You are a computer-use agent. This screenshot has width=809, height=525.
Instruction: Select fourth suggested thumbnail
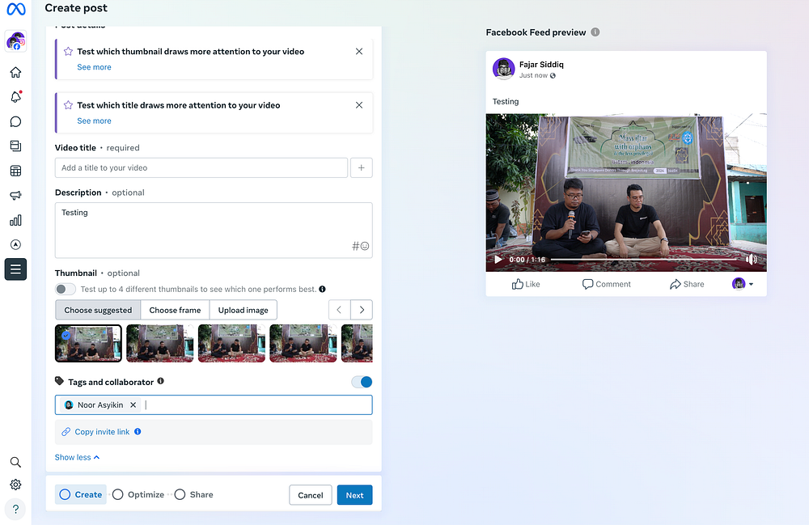tap(303, 344)
